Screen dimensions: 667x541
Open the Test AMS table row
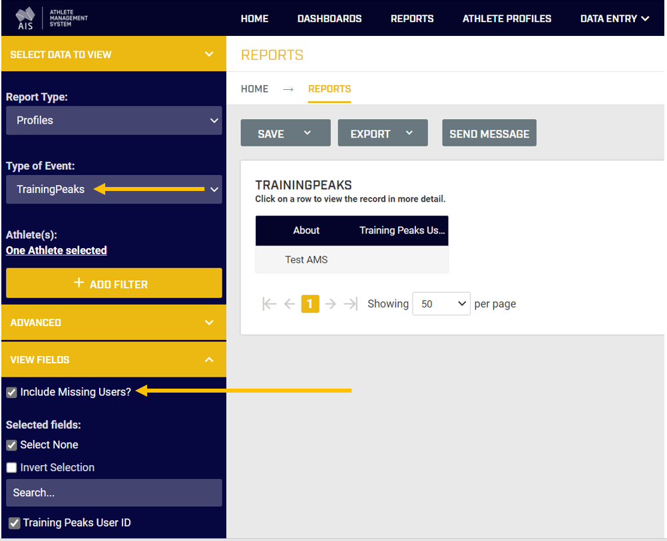click(x=351, y=260)
